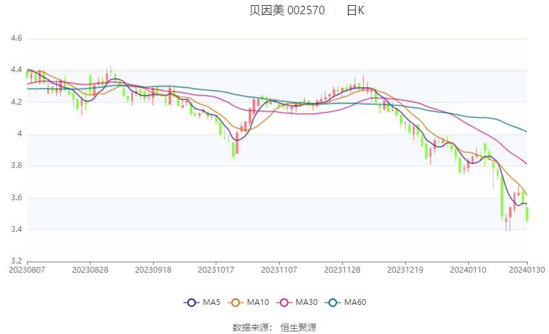Screen dimensions: 549x334
Task: Click the 4.6 price axis label
Action: tap(16, 38)
